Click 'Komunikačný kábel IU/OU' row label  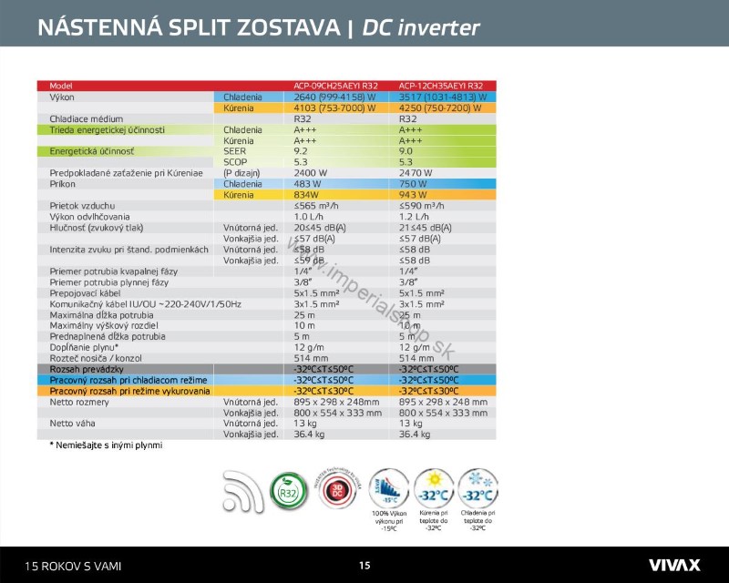pyautogui.click(x=145, y=304)
